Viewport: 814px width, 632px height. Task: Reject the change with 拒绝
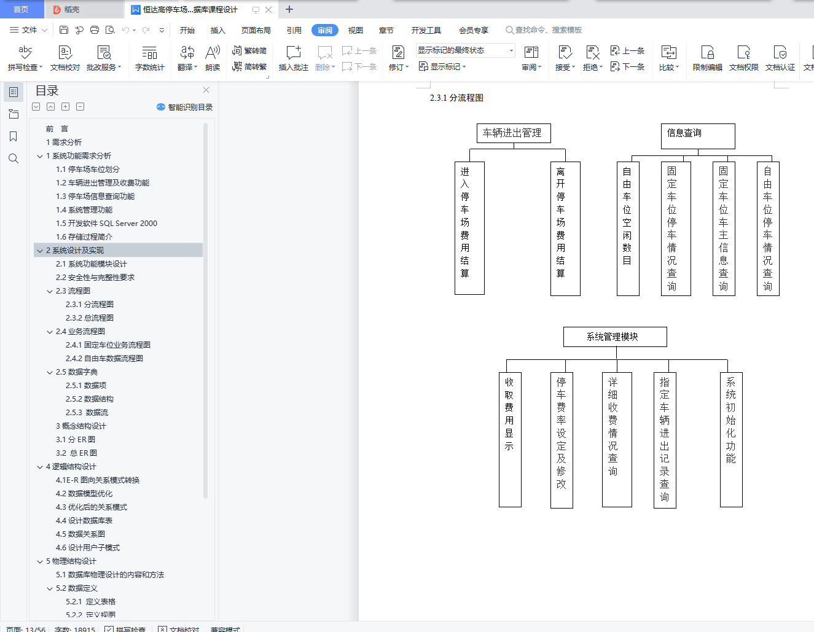593,58
